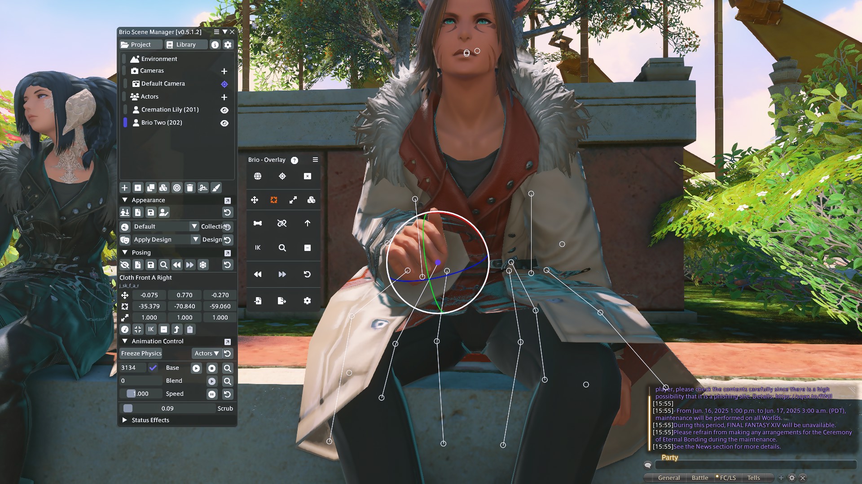
Task: Select the orange rotate gizmo in Overlay
Action: (x=274, y=200)
